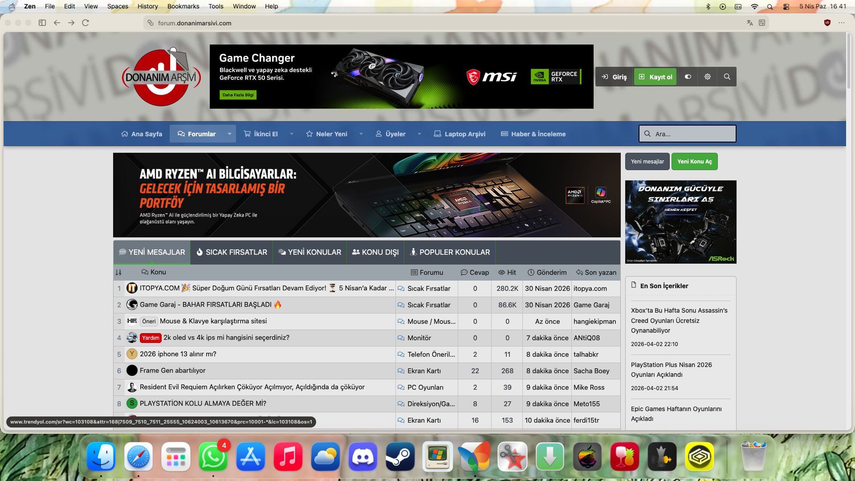Viewport: 855px width, 481px height.
Task: Expand the Neler Yeni dropdown arrow
Action: click(x=361, y=134)
